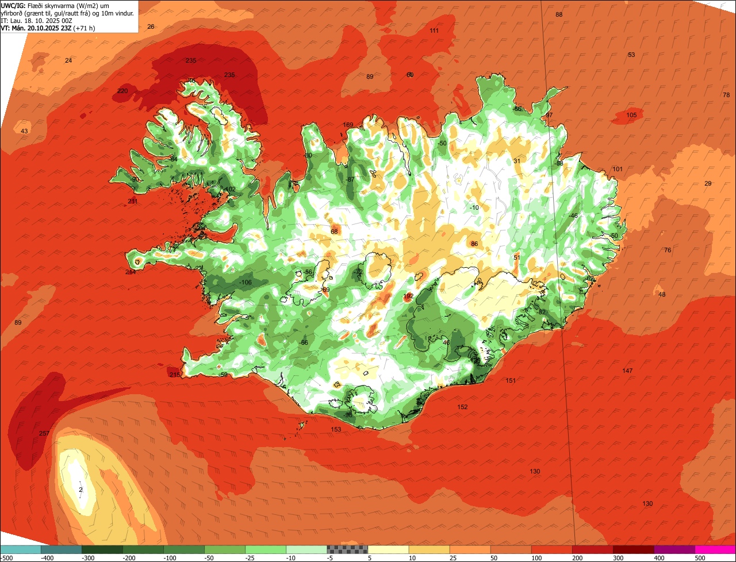Click the value 84 in the Westfjords

click(174, 159)
